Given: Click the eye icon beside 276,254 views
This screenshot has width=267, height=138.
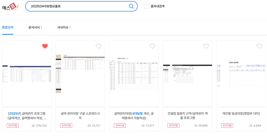Looking at the screenshot, I should (x=33, y=125).
